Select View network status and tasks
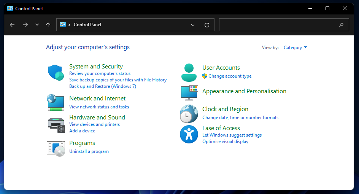The image size is (359, 194). [99, 107]
